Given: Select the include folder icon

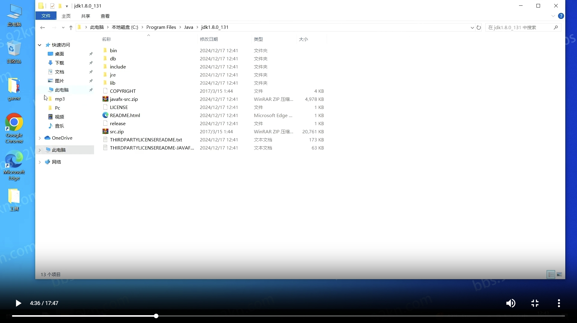Looking at the screenshot, I should [105, 67].
